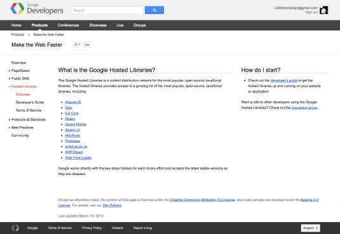The width and height of the screenshot is (340, 234).
Task: Open the Site Policies link
Action: pyautogui.click(x=112, y=205)
